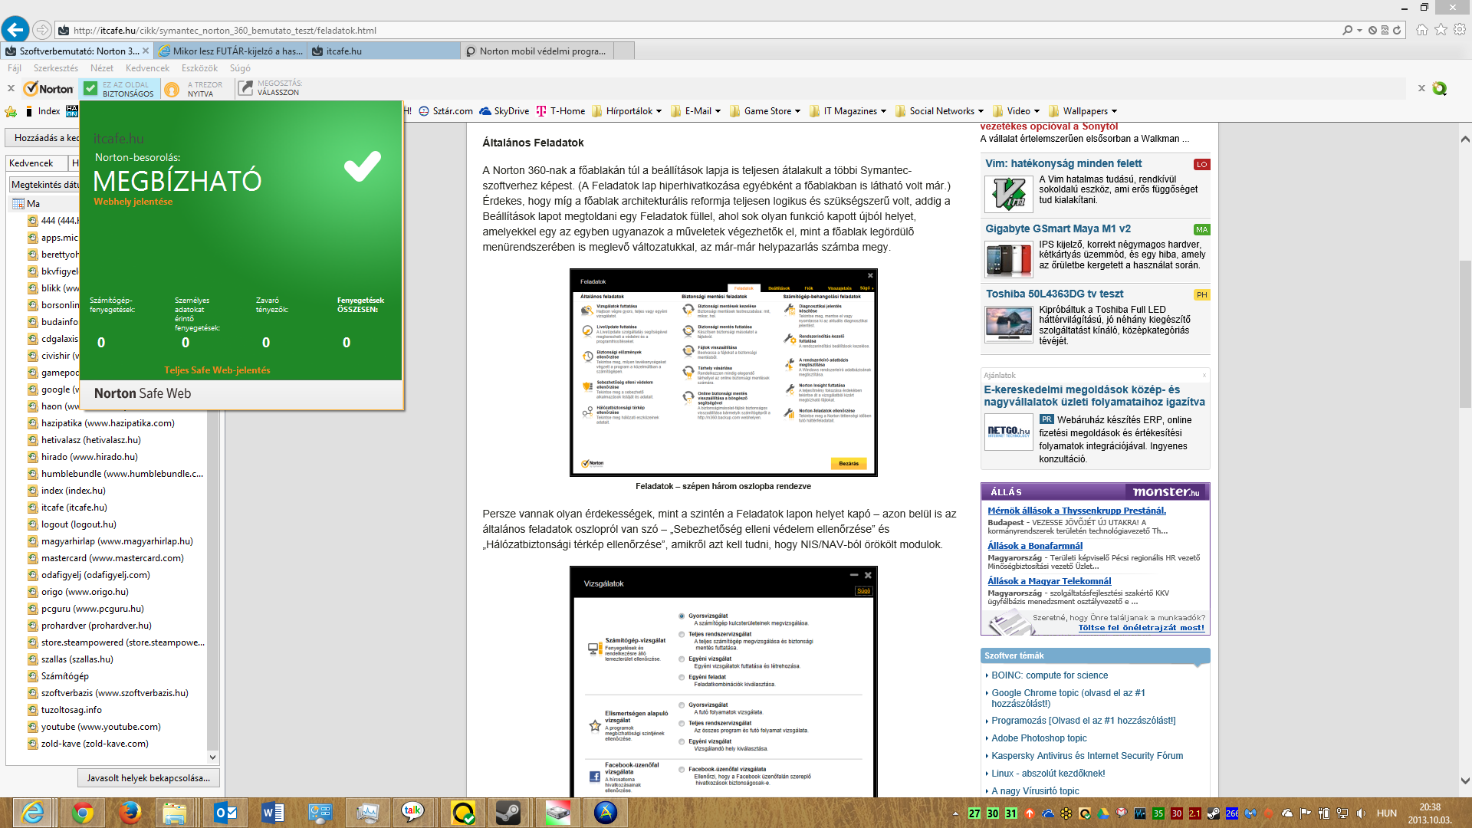The image size is (1472, 828).
Task: Click the Toshiba tv article thumbnail
Action: point(1008,324)
